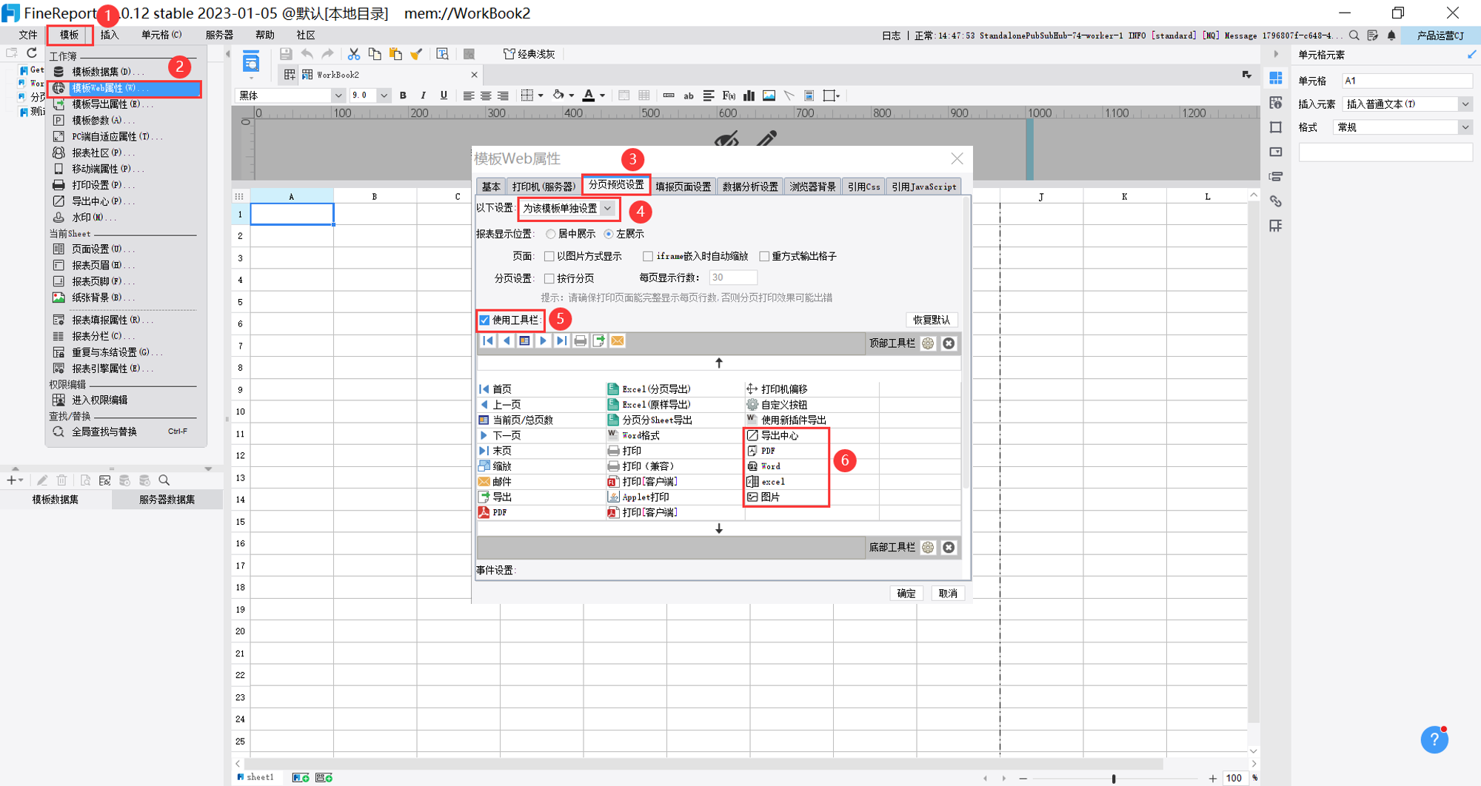Click the up arrow to move button to top toolbar
Viewport: 1481px width, 786px height.
[x=719, y=363]
